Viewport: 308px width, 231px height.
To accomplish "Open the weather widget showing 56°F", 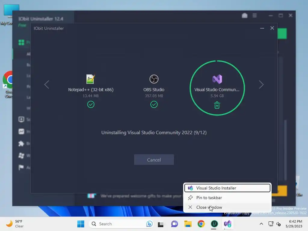I will coord(15,224).
